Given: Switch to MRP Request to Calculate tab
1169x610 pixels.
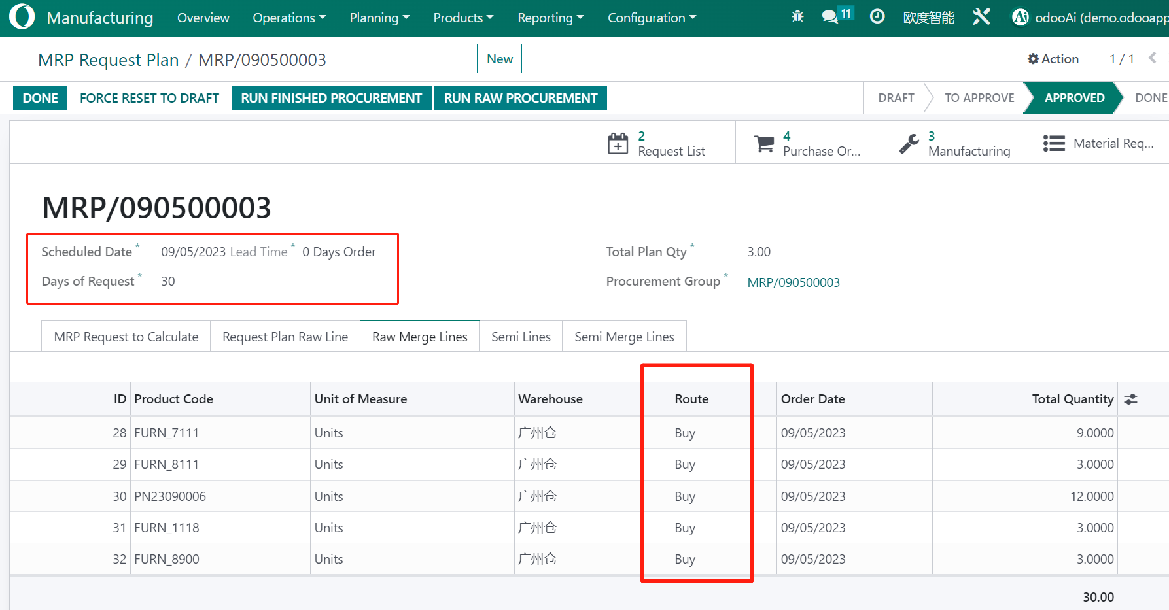Looking at the screenshot, I should [126, 337].
